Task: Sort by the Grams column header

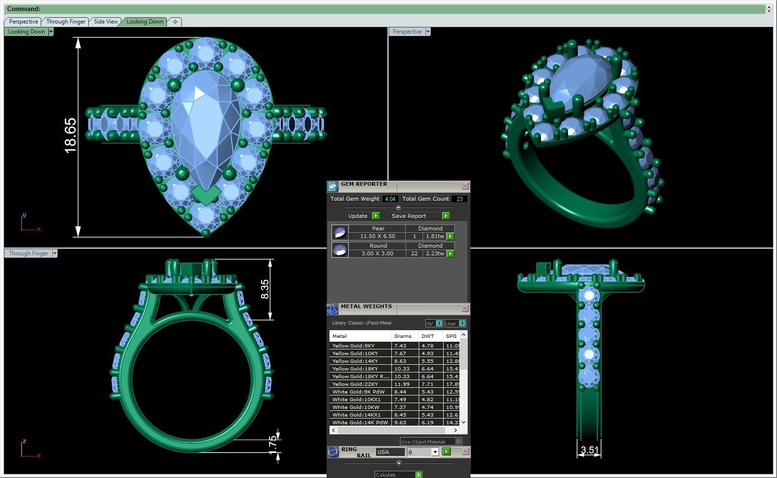Action: [405, 336]
